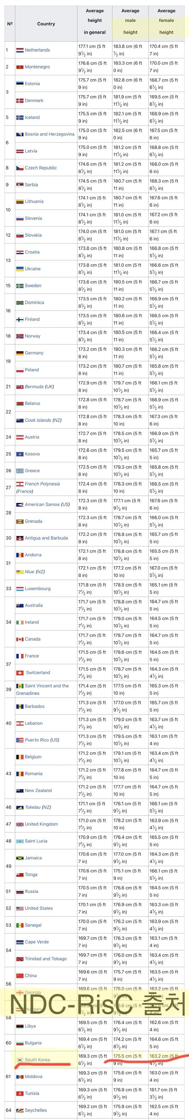The width and height of the screenshot is (189, 1120).
Task: Click the Sweden flag icon
Action: 20,286
